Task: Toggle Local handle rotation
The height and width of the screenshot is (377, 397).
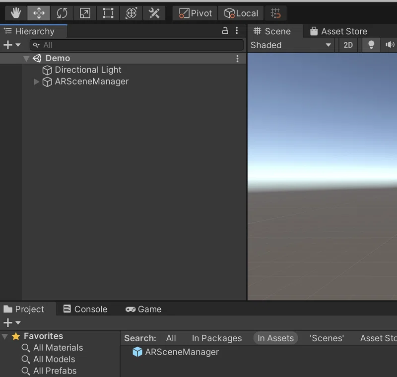Action: click(241, 13)
